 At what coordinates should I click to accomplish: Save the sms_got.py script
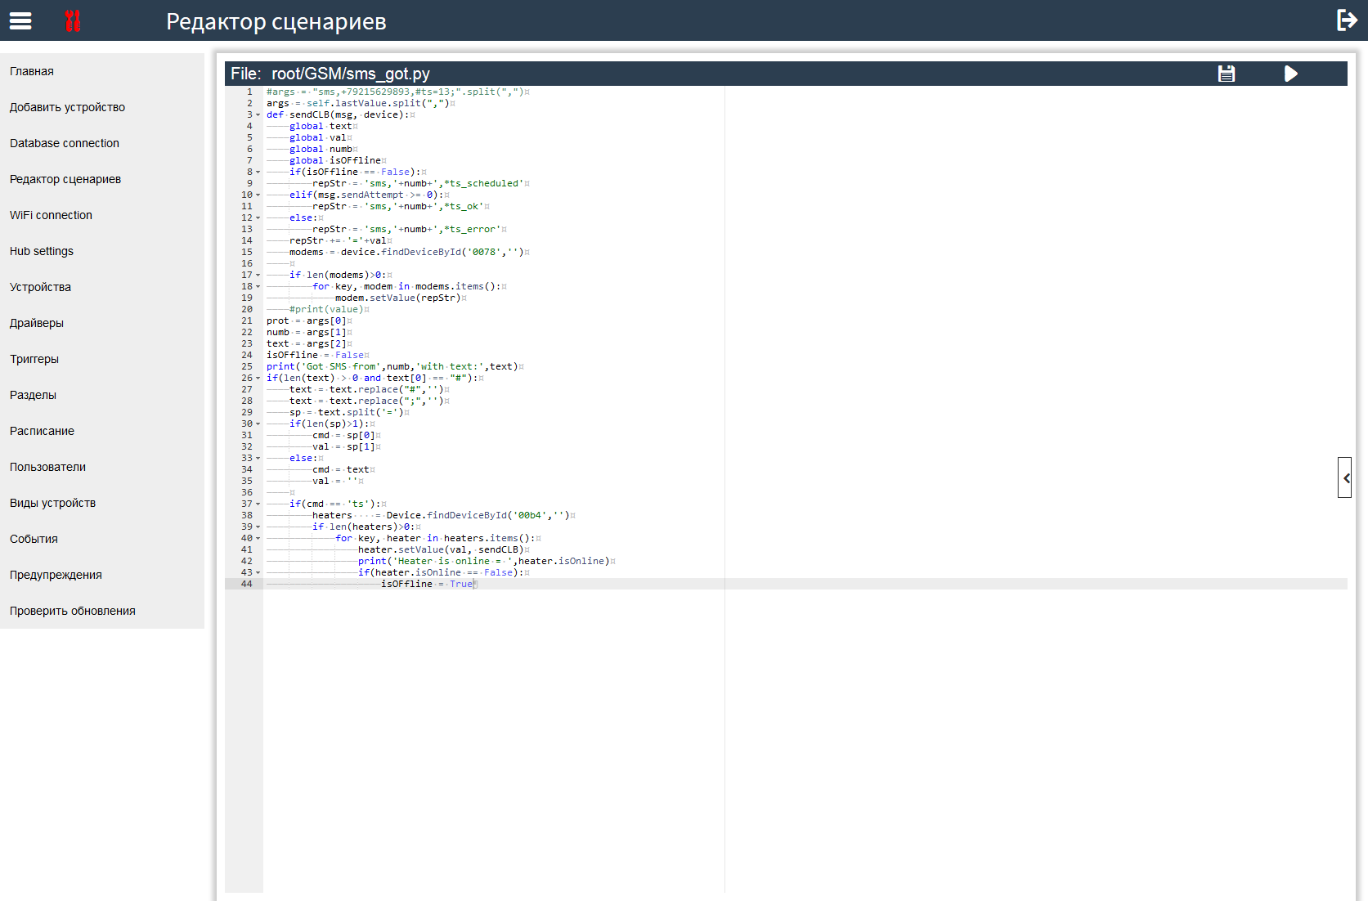(1227, 73)
